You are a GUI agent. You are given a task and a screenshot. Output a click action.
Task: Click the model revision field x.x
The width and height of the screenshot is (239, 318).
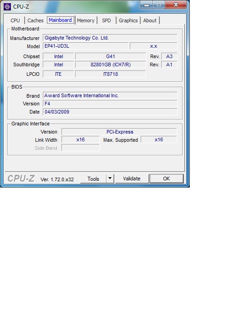(x=153, y=46)
